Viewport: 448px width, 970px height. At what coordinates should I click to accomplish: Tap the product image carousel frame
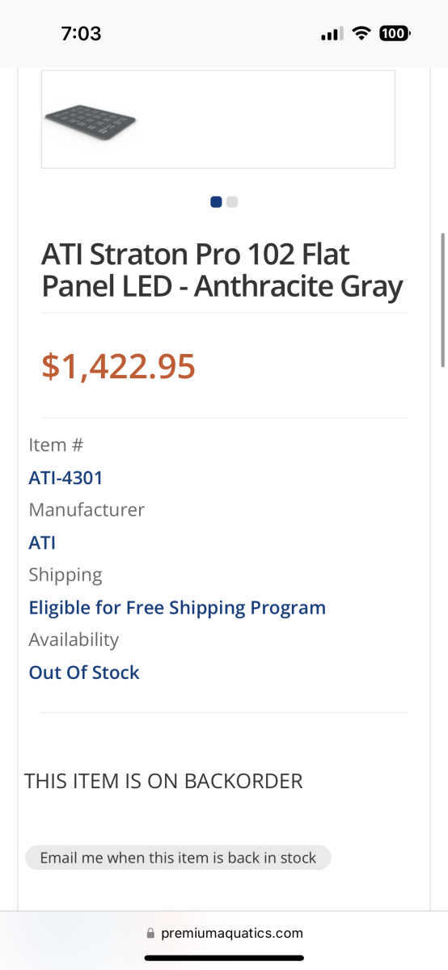pos(218,119)
